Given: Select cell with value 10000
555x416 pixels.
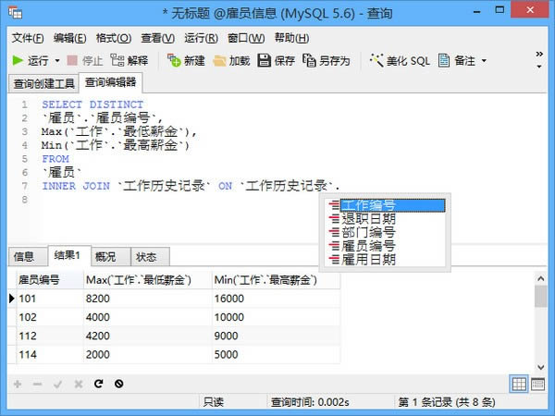Looking at the screenshot, I should coord(276,317).
